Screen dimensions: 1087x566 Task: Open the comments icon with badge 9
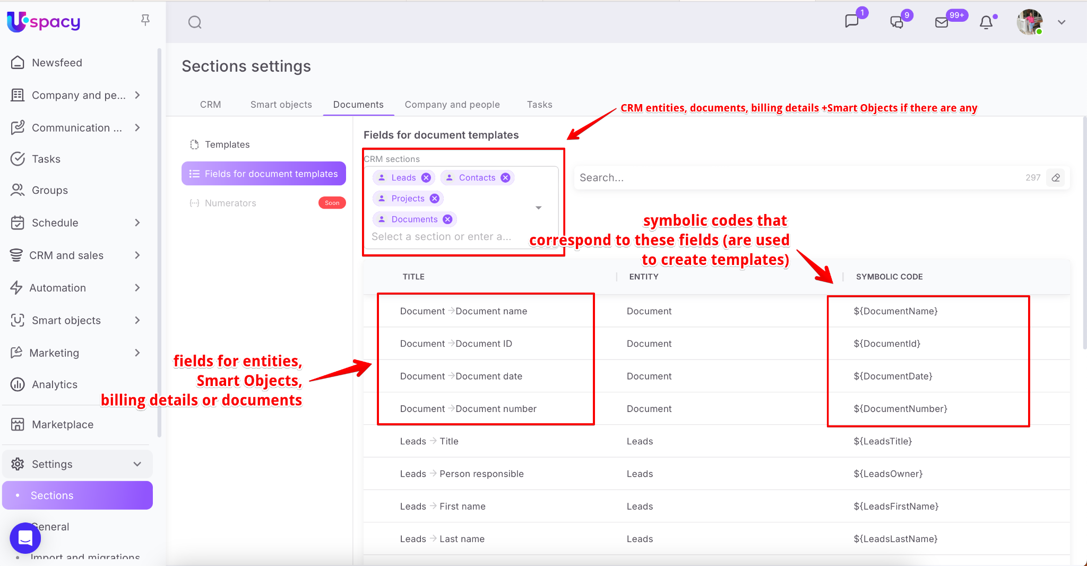click(896, 22)
